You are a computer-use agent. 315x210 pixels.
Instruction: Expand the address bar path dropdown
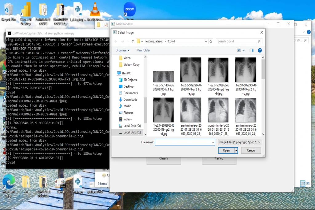(206, 42)
